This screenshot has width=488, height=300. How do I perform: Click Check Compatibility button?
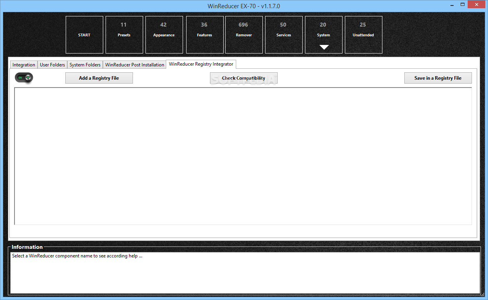(244, 78)
